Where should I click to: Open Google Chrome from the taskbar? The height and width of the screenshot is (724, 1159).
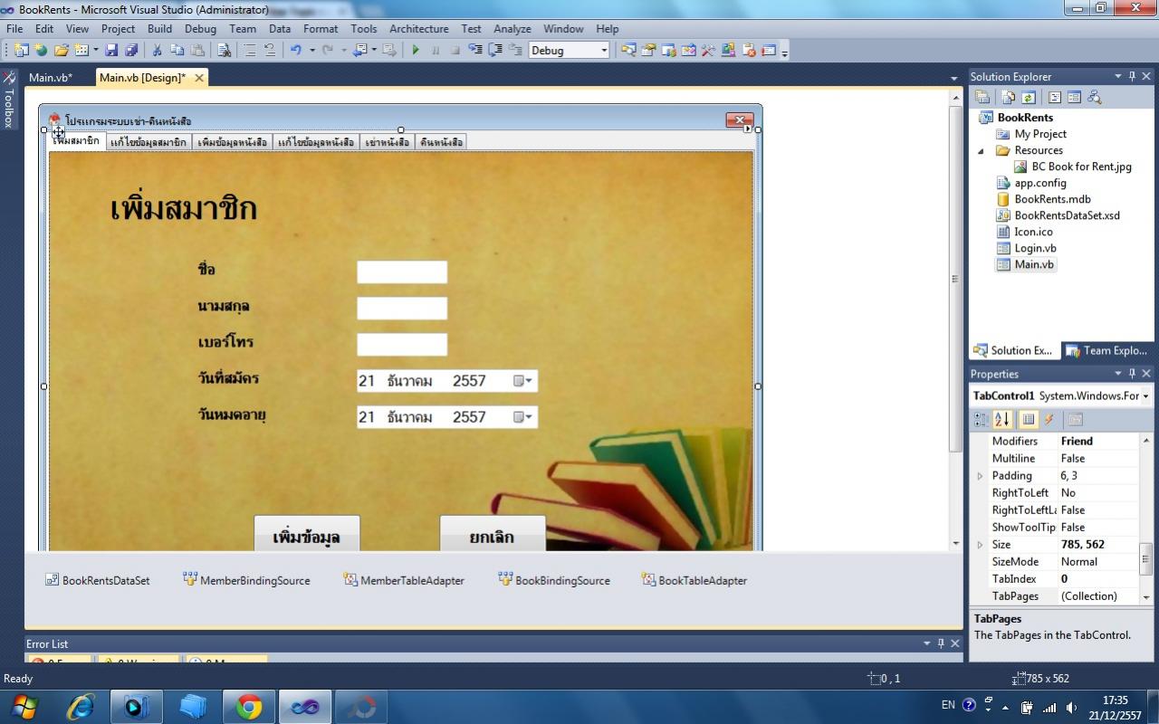click(249, 707)
